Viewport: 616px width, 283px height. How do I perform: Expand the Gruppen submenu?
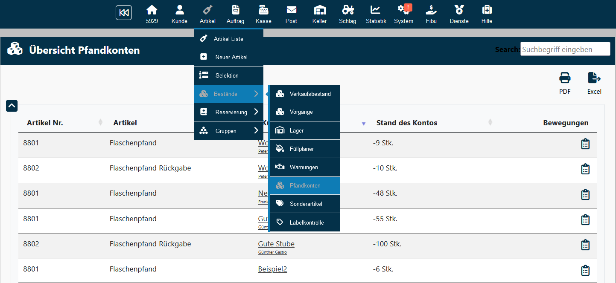[x=228, y=131]
